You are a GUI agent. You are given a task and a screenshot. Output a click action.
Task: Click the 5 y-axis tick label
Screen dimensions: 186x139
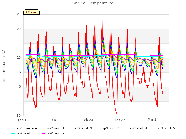point(20,72)
